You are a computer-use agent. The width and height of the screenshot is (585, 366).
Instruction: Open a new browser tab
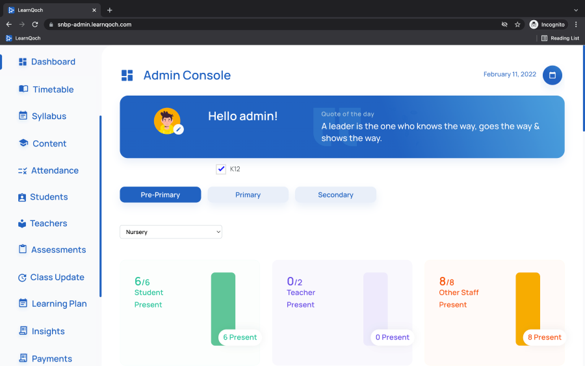point(109,10)
